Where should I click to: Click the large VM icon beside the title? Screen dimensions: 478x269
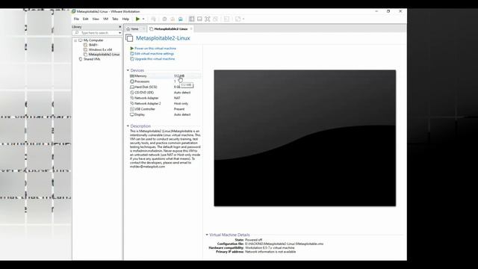tap(129, 38)
